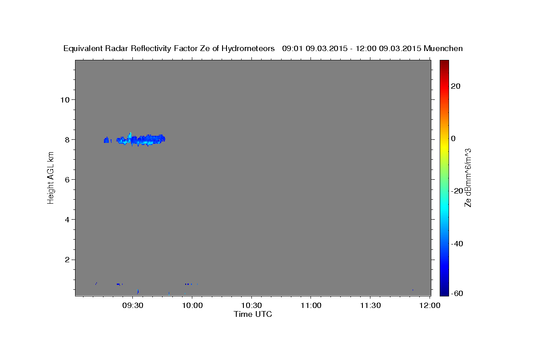533x355 pixels.
Task: Click the height axis label '6'
Action: pyautogui.click(x=66, y=179)
